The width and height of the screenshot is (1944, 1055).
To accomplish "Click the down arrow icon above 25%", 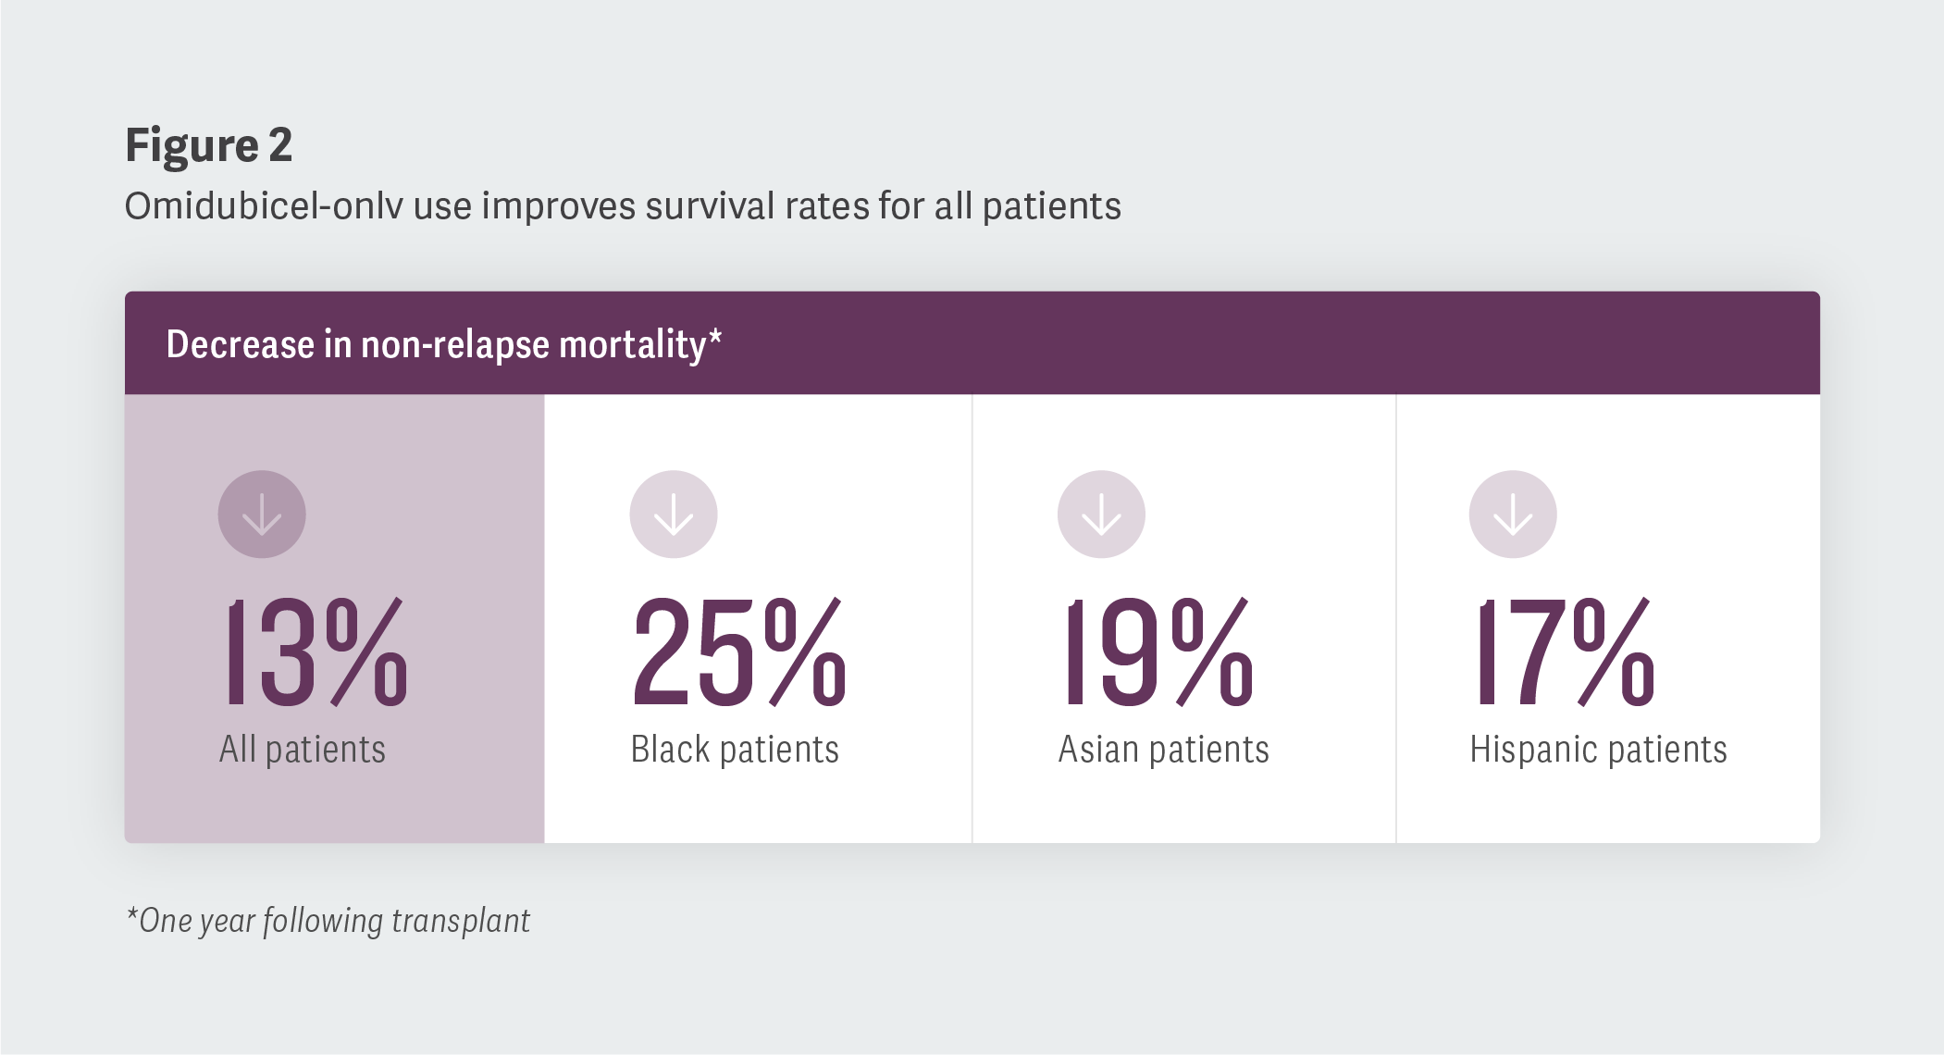I will click(674, 515).
